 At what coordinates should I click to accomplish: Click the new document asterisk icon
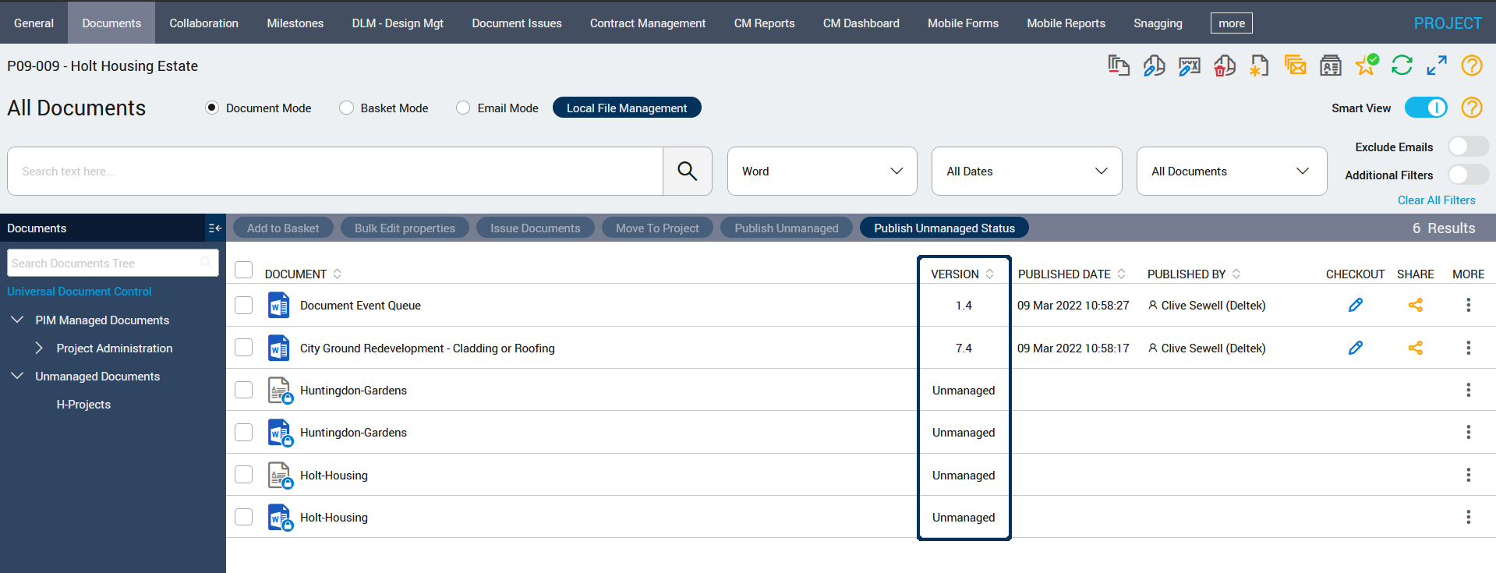click(1259, 65)
